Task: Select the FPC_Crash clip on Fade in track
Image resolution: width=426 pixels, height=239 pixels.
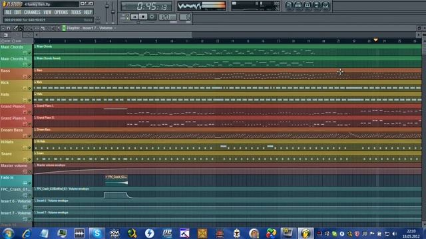Action: click(x=116, y=180)
